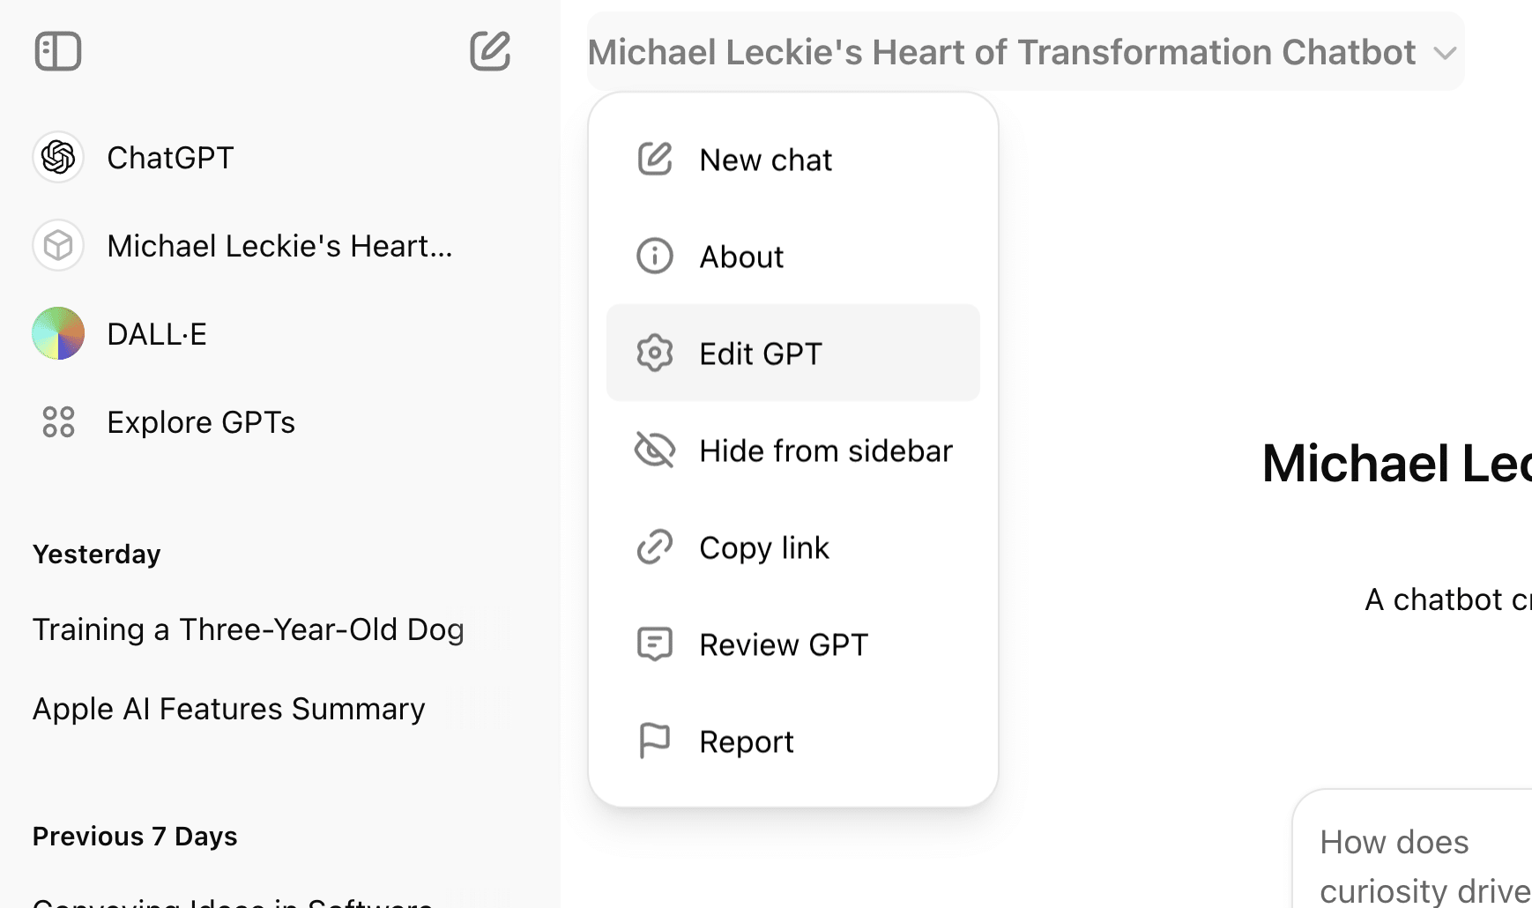Screen dimensions: 1532x908
Task: Click the info icon next to About
Action: [x=655, y=257]
